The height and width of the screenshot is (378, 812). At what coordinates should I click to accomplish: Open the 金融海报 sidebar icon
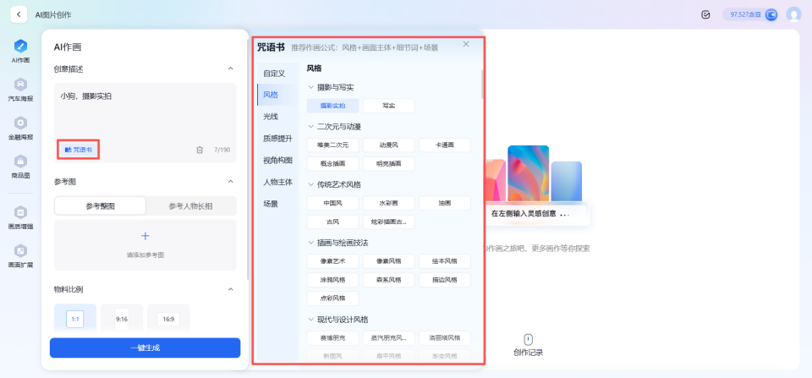tap(20, 123)
